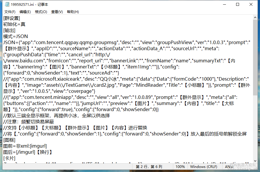
Task: Place cursor on the [群设置] line
Action: point(12,18)
